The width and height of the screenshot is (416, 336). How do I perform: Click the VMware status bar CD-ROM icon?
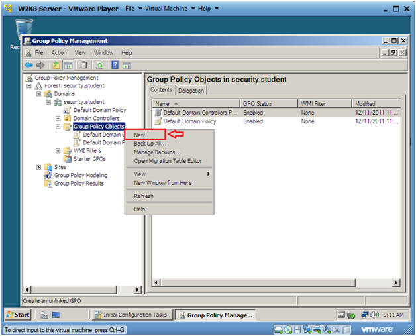pos(288,329)
